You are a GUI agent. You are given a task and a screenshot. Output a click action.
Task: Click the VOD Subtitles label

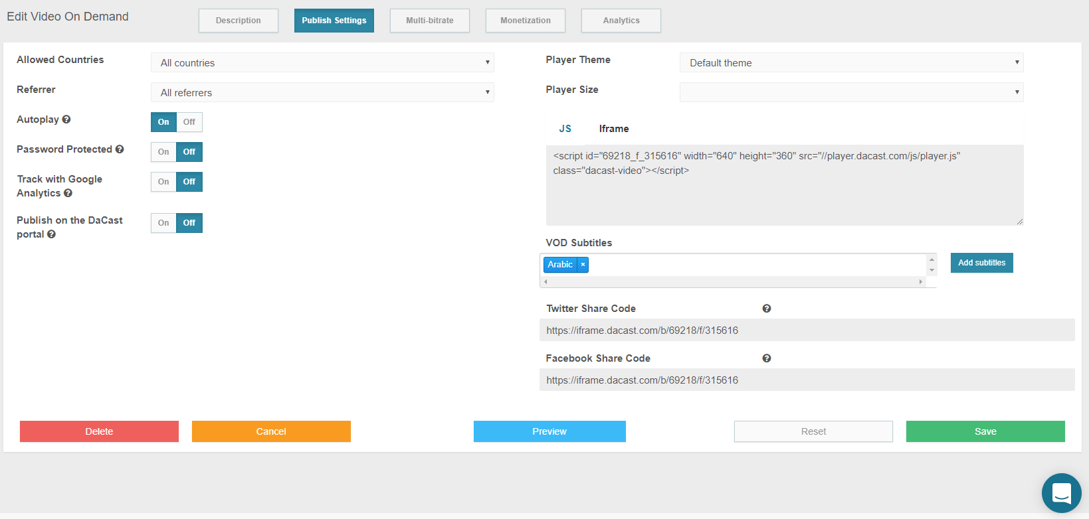pyautogui.click(x=579, y=243)
